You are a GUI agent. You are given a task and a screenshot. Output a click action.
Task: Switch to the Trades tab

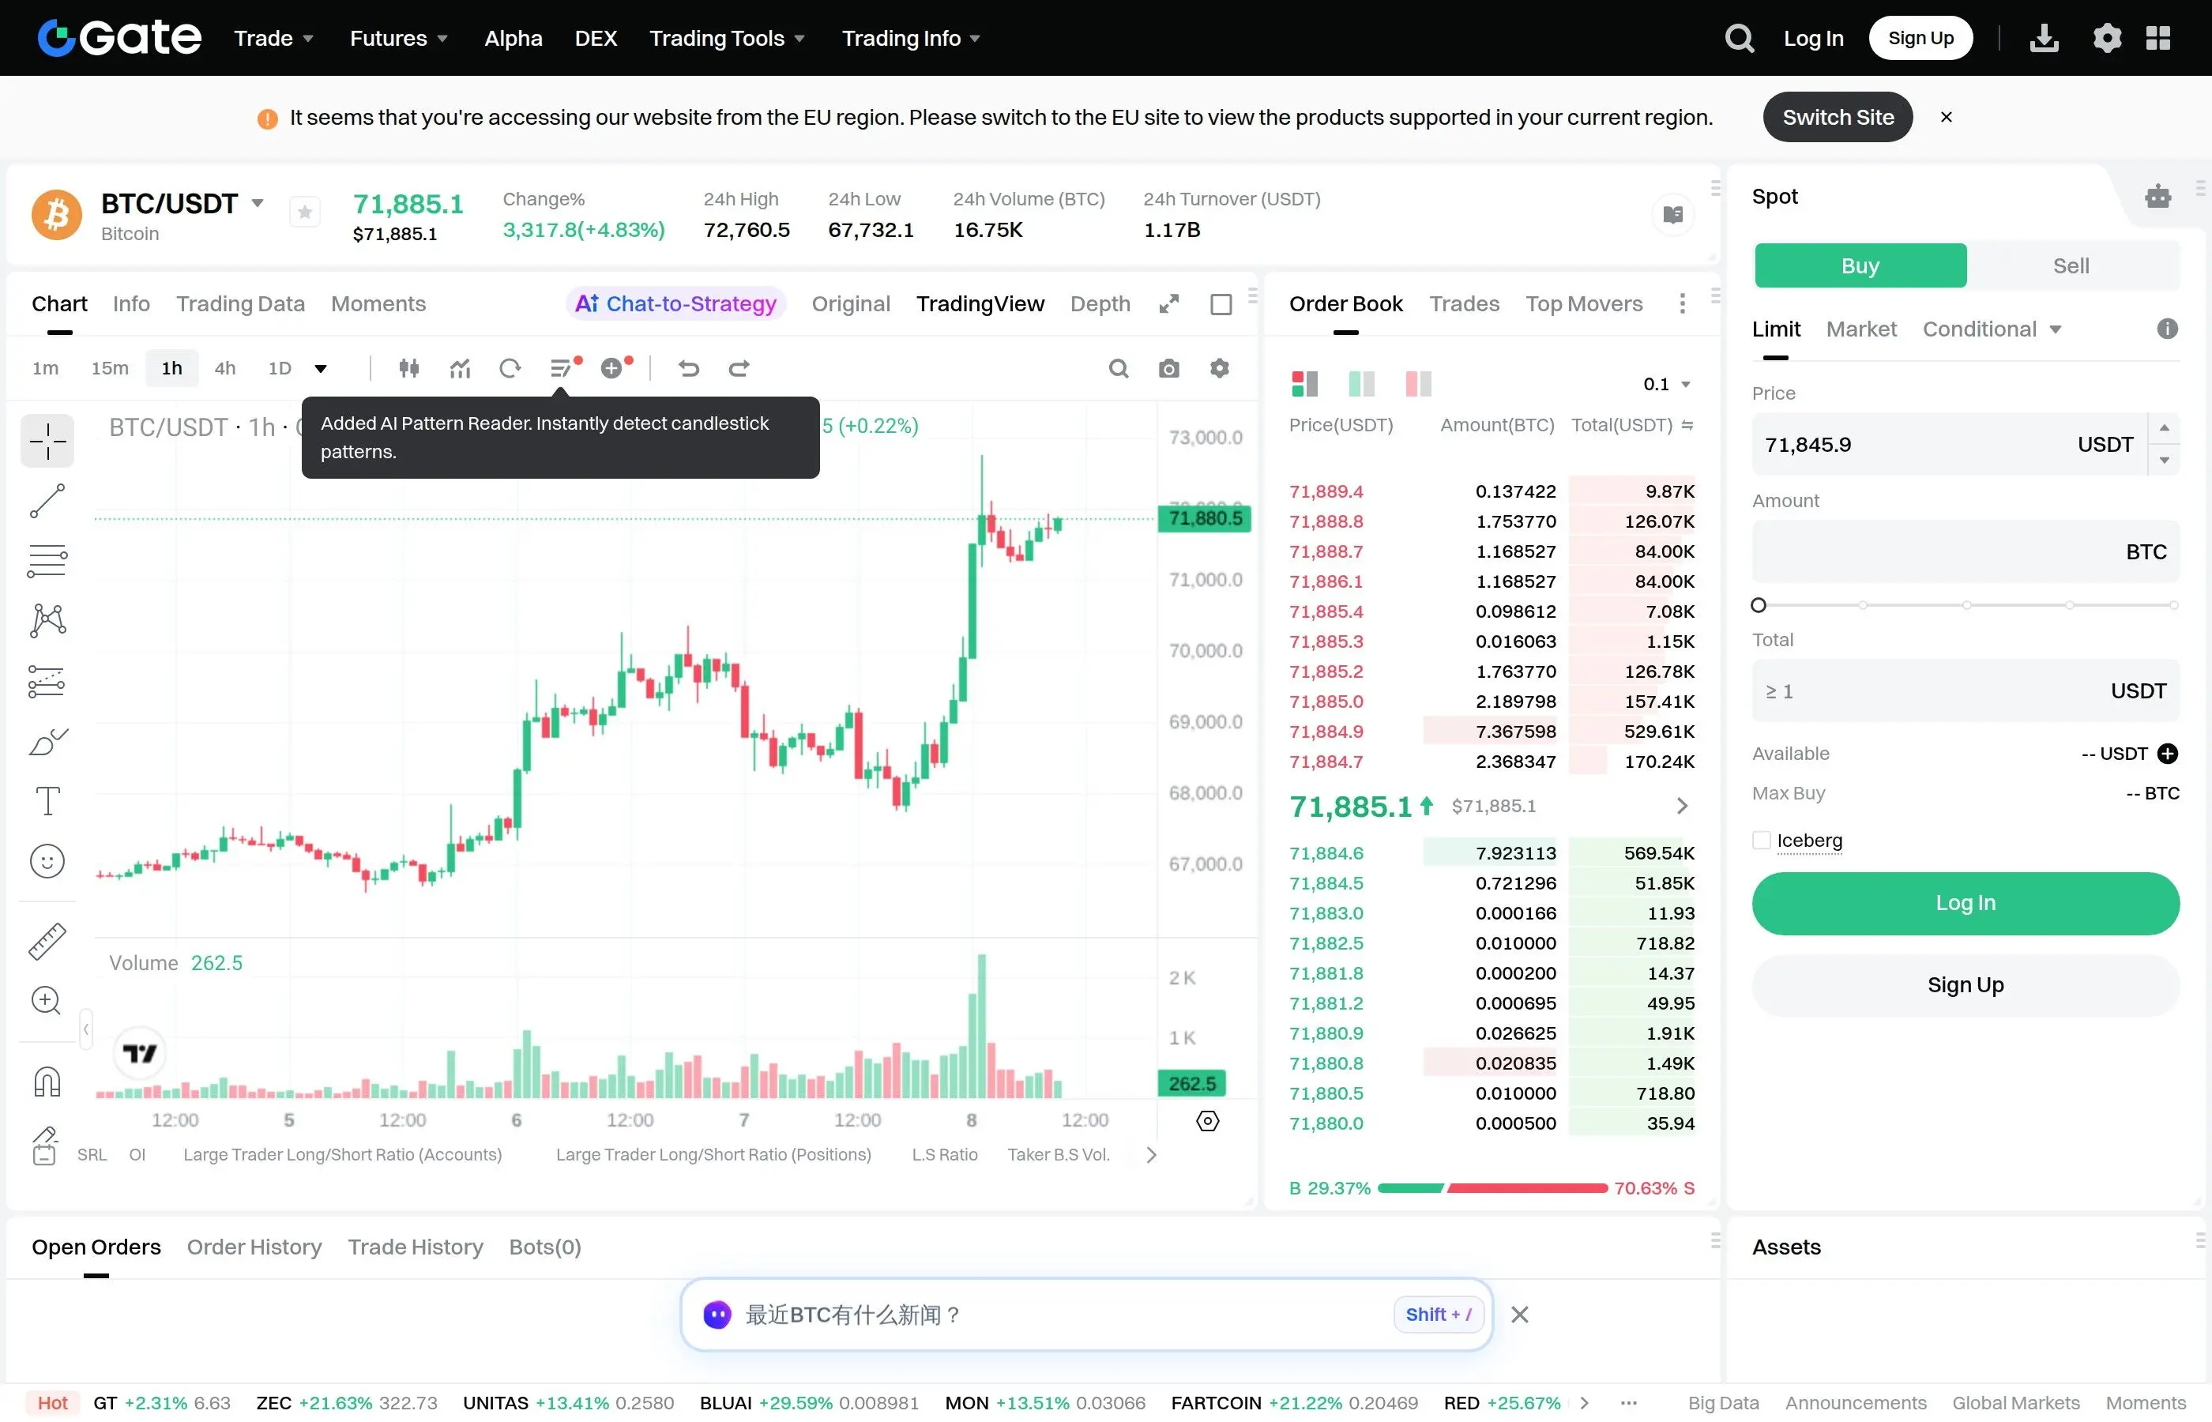(1464, 304)
